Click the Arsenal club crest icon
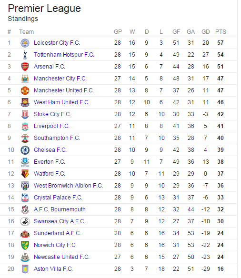 click(x=25, y=67)
